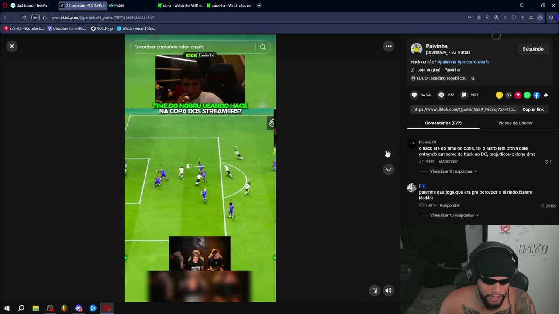Share the video to Facebook
559x314 pixels.
[536, 95]
